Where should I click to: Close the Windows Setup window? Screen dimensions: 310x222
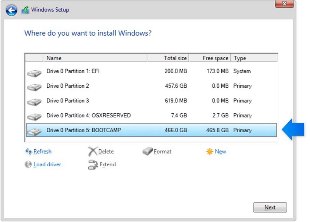(284, 3)
